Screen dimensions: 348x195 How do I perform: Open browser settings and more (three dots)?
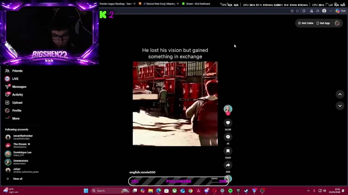point(331,11)
